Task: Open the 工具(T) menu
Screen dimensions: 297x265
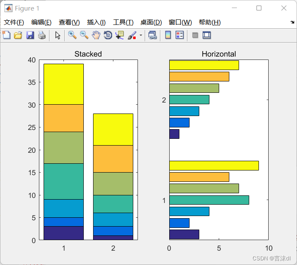Action: (x=123, y=22)
